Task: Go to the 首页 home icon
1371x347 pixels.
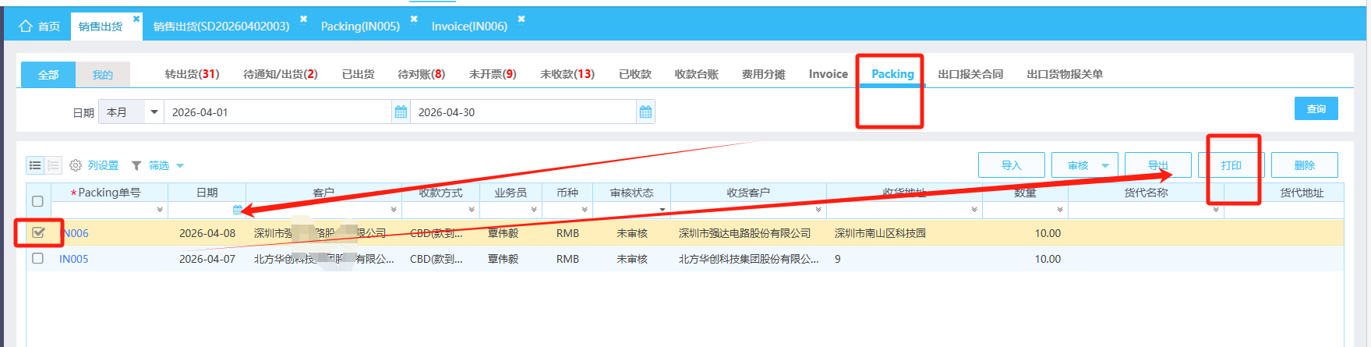Action: (26, 27)
